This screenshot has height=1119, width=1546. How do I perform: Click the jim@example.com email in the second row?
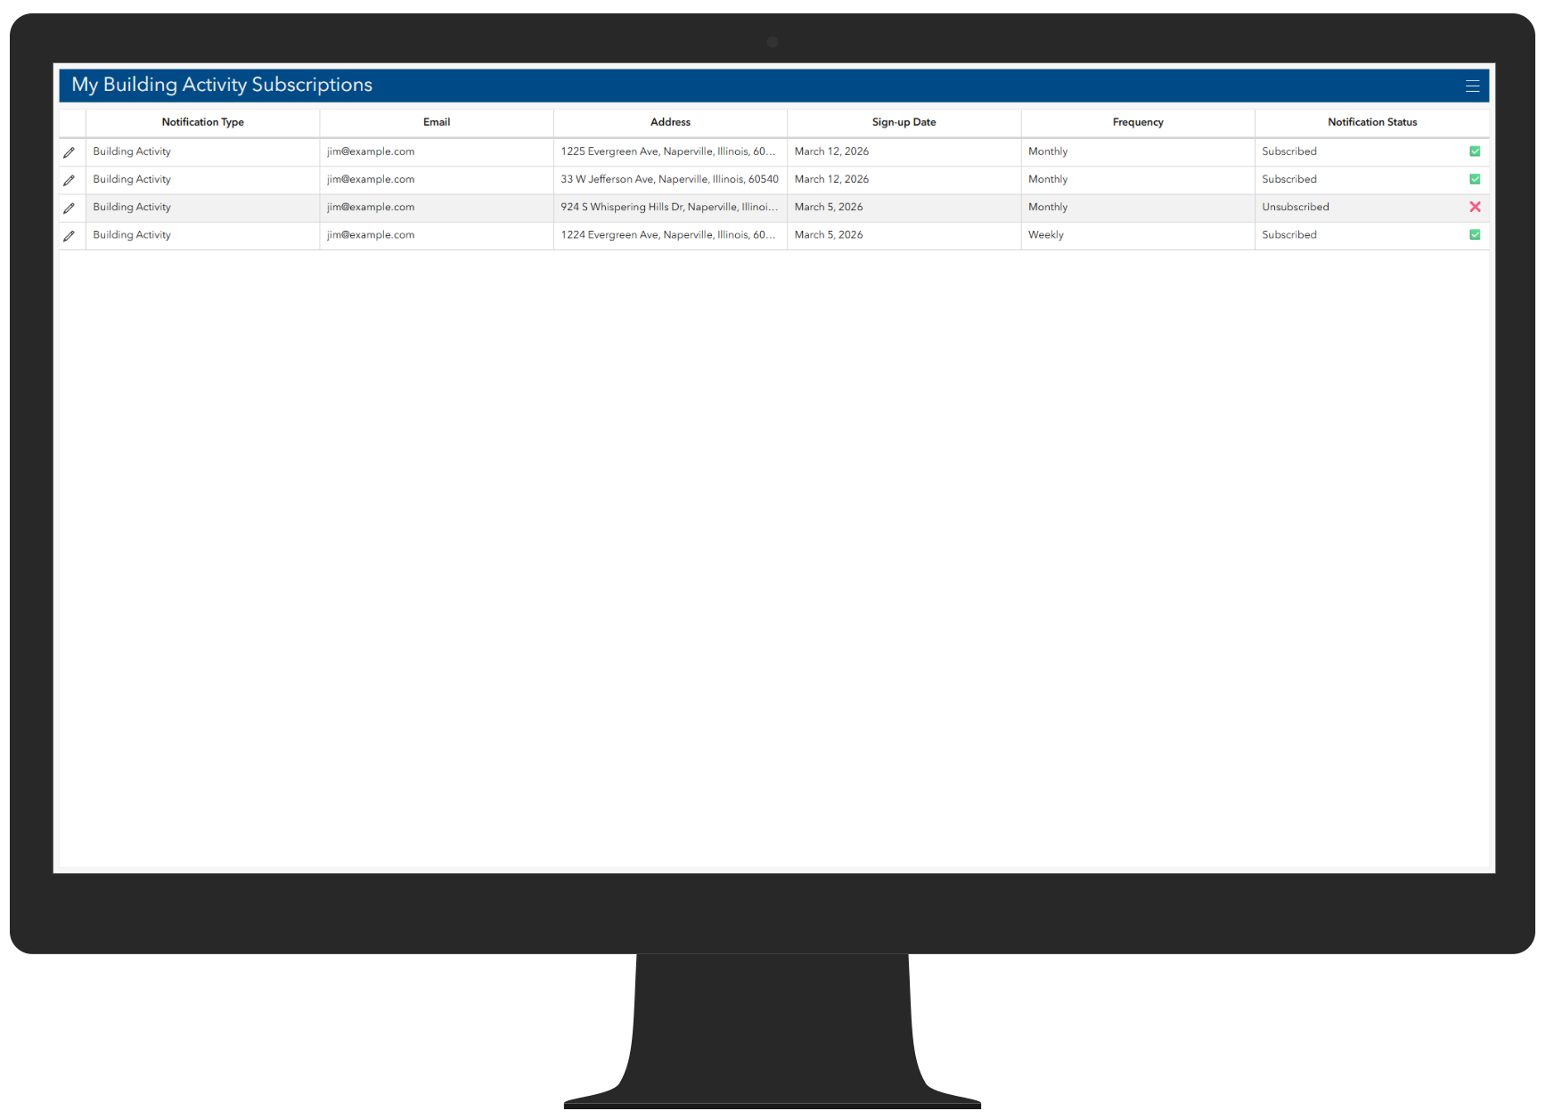[370, 179]
